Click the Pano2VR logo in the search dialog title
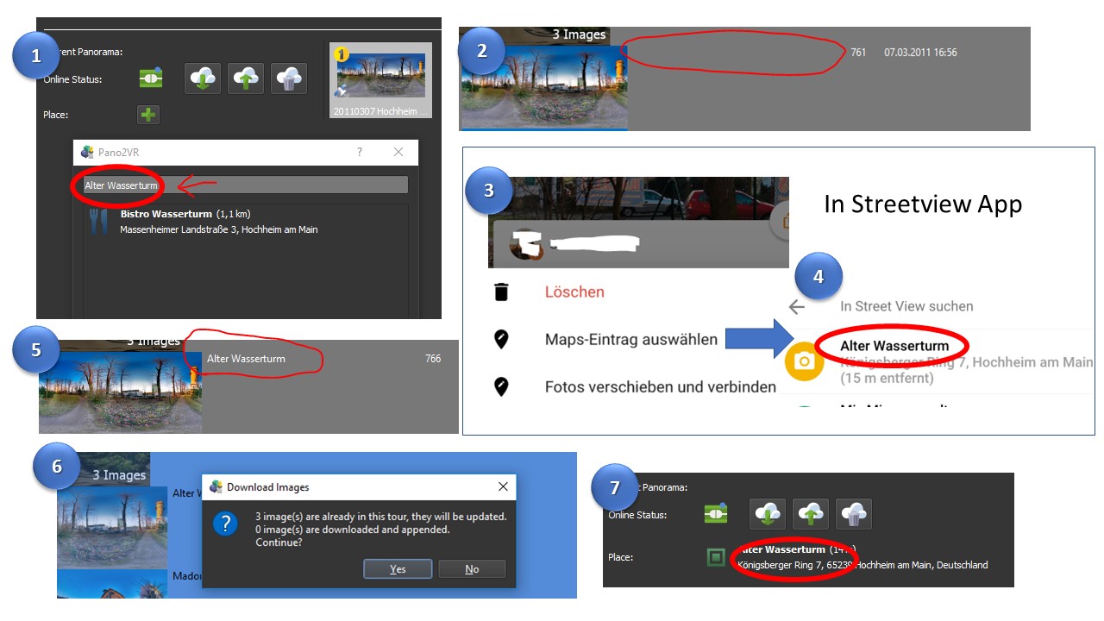1104x621 pixels. click(x=87, y=152)
